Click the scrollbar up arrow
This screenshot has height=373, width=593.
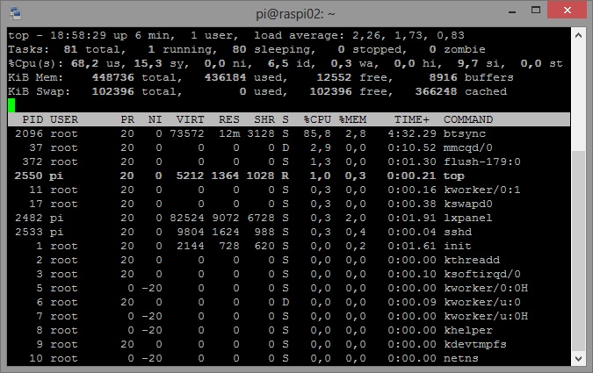tap(578, 35)
